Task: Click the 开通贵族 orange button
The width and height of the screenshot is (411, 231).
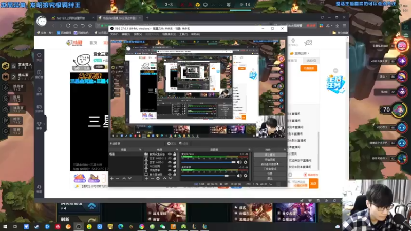Action: tap(309, 68)
